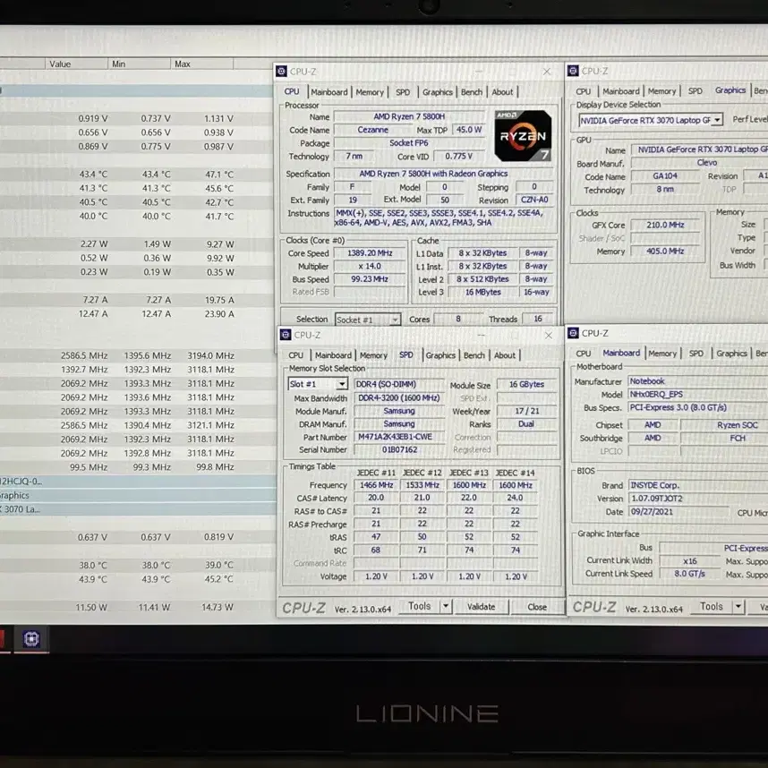Click the Serial Number value '01B07162'
768x768 pixels.
pyautogui.click(x=398, y=449)
